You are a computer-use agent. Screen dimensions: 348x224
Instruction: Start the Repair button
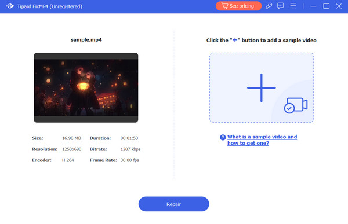click(174, 204)
